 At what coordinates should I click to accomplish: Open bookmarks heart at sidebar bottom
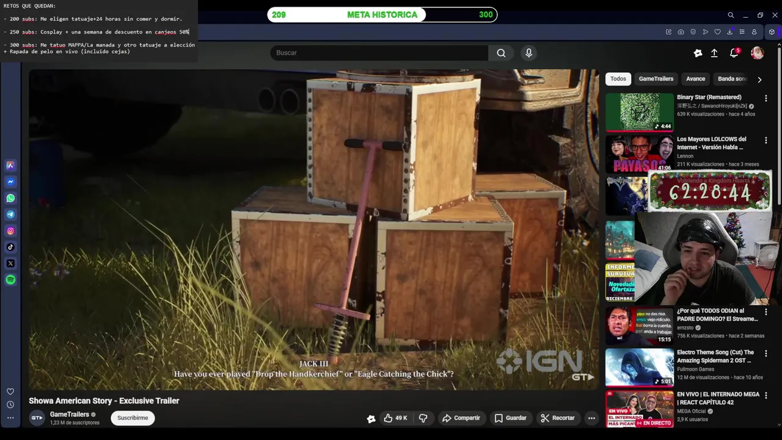point(10,392)
